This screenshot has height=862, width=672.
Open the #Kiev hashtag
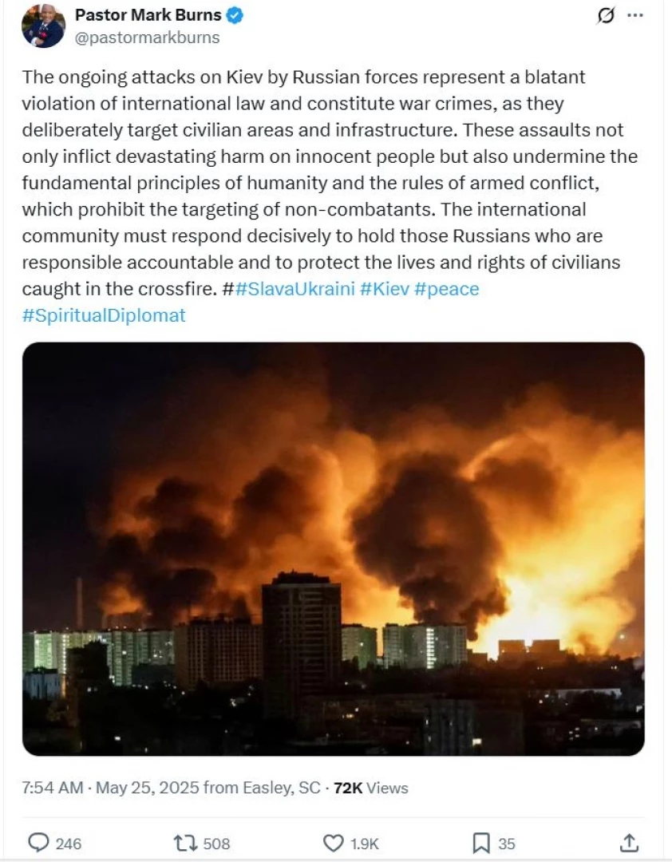[x=385, y=289]
